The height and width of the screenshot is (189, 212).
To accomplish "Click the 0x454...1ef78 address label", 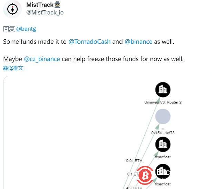I will click(x=163, y=132).
